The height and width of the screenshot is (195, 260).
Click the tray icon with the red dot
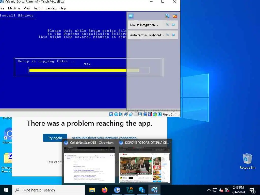tap(227, 190)
